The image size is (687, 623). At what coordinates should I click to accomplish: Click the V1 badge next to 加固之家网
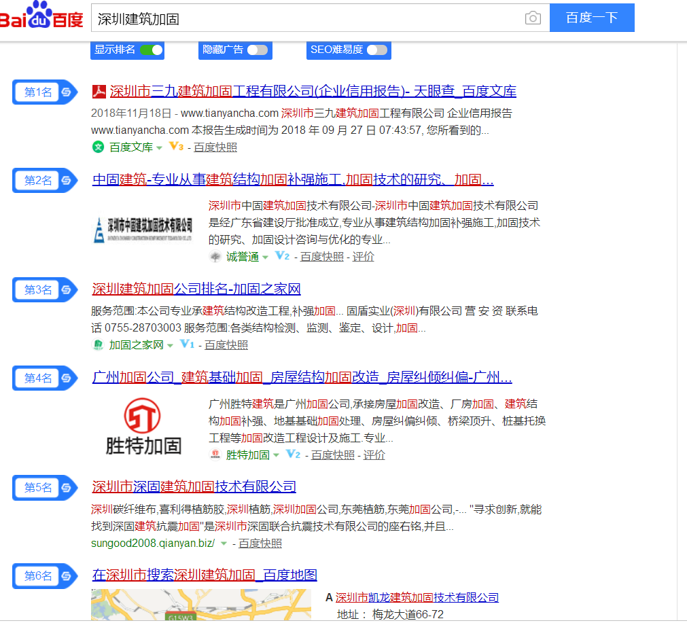coord(187,344)
